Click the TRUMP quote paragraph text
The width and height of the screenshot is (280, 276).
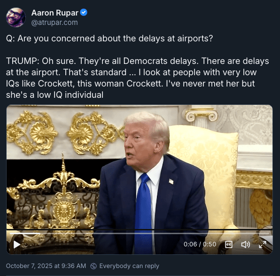click(137, 78)
